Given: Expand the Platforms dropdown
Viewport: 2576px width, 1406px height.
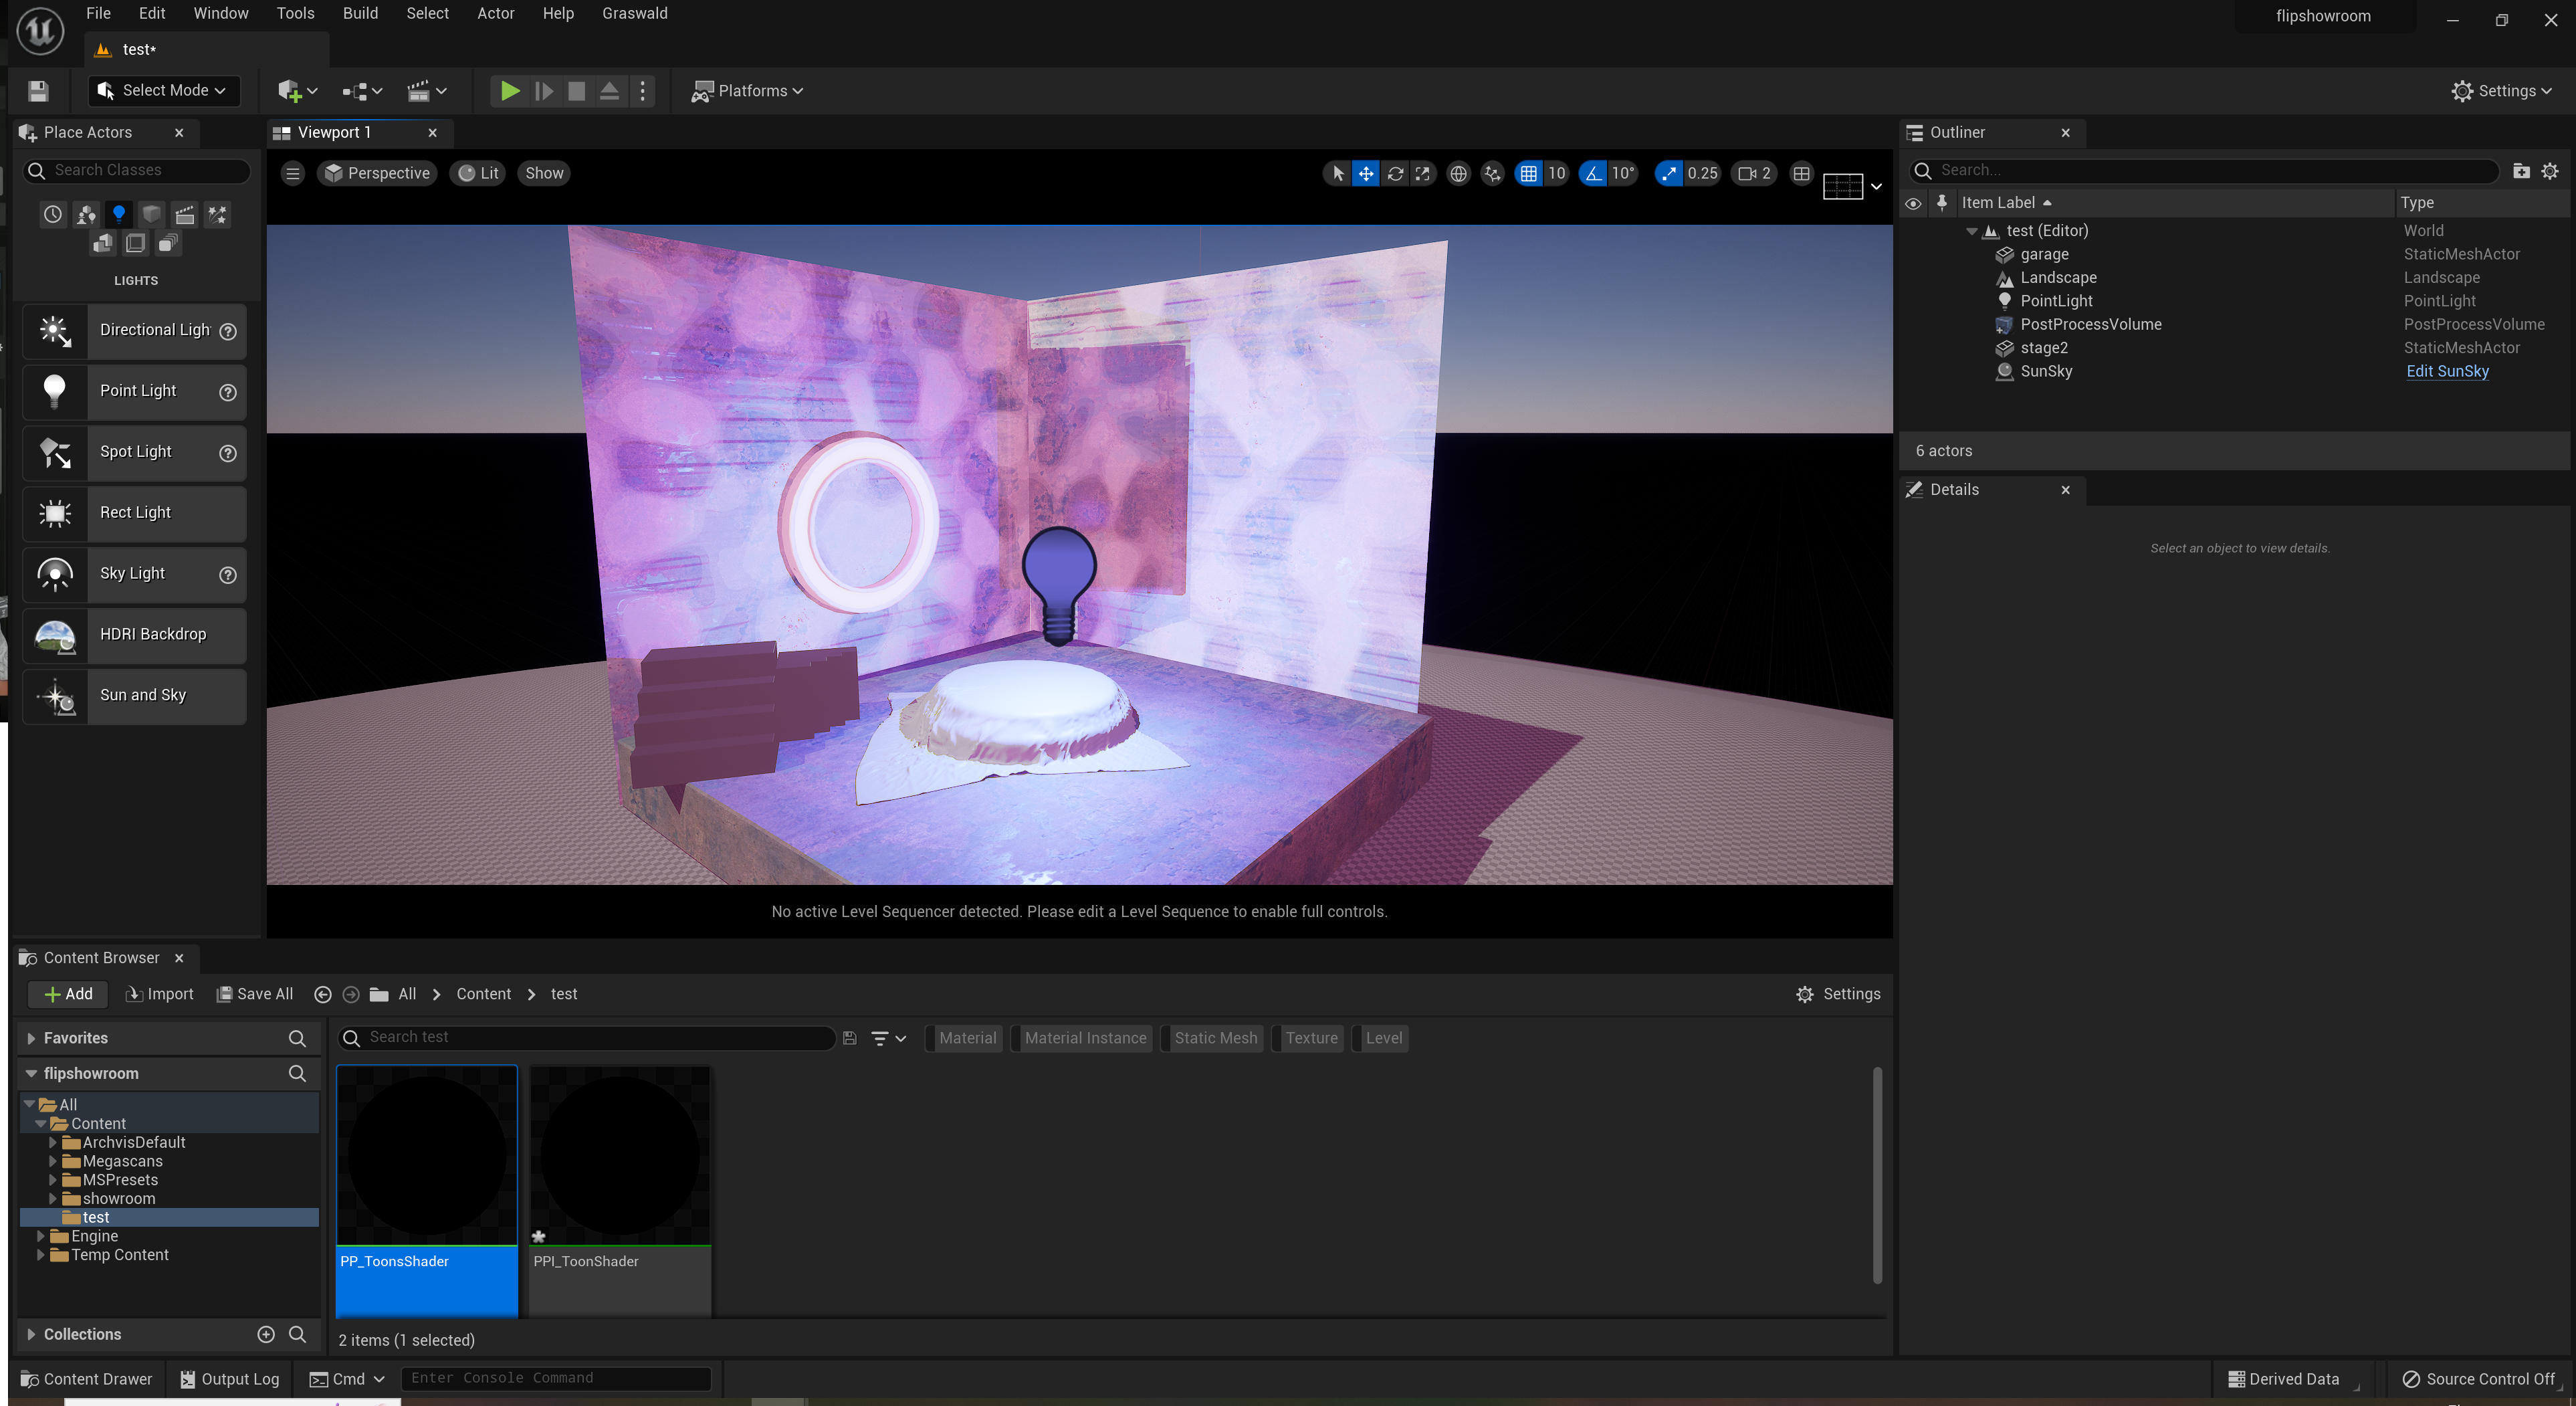Looking at the screenshot, I should (x=748, y=91).
